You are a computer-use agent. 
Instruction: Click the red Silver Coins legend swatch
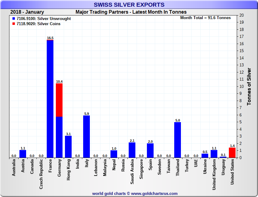pos(14,24)
